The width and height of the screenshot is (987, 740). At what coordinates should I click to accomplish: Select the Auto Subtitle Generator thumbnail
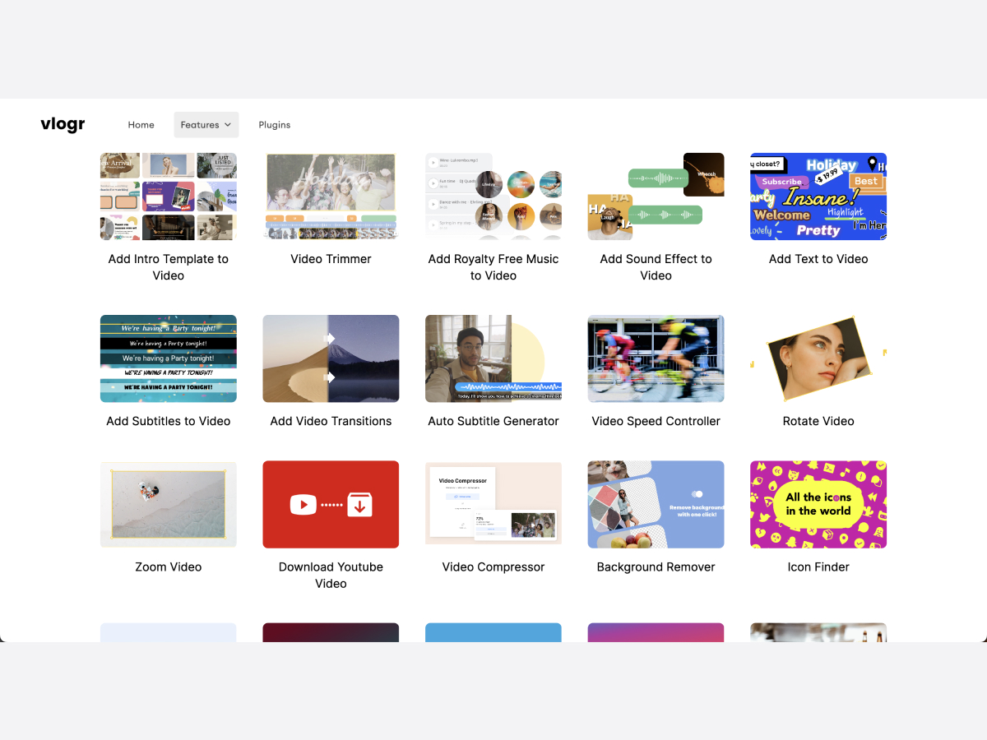pos(493,358)
